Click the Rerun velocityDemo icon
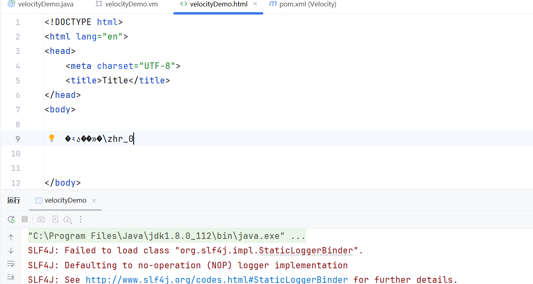The width and height of the screenshot is (533, 284). [x=11, y=220]
